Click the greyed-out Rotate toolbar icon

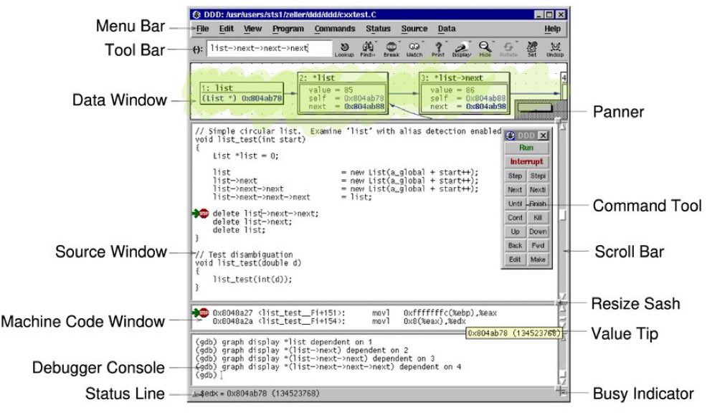point(508,49)
